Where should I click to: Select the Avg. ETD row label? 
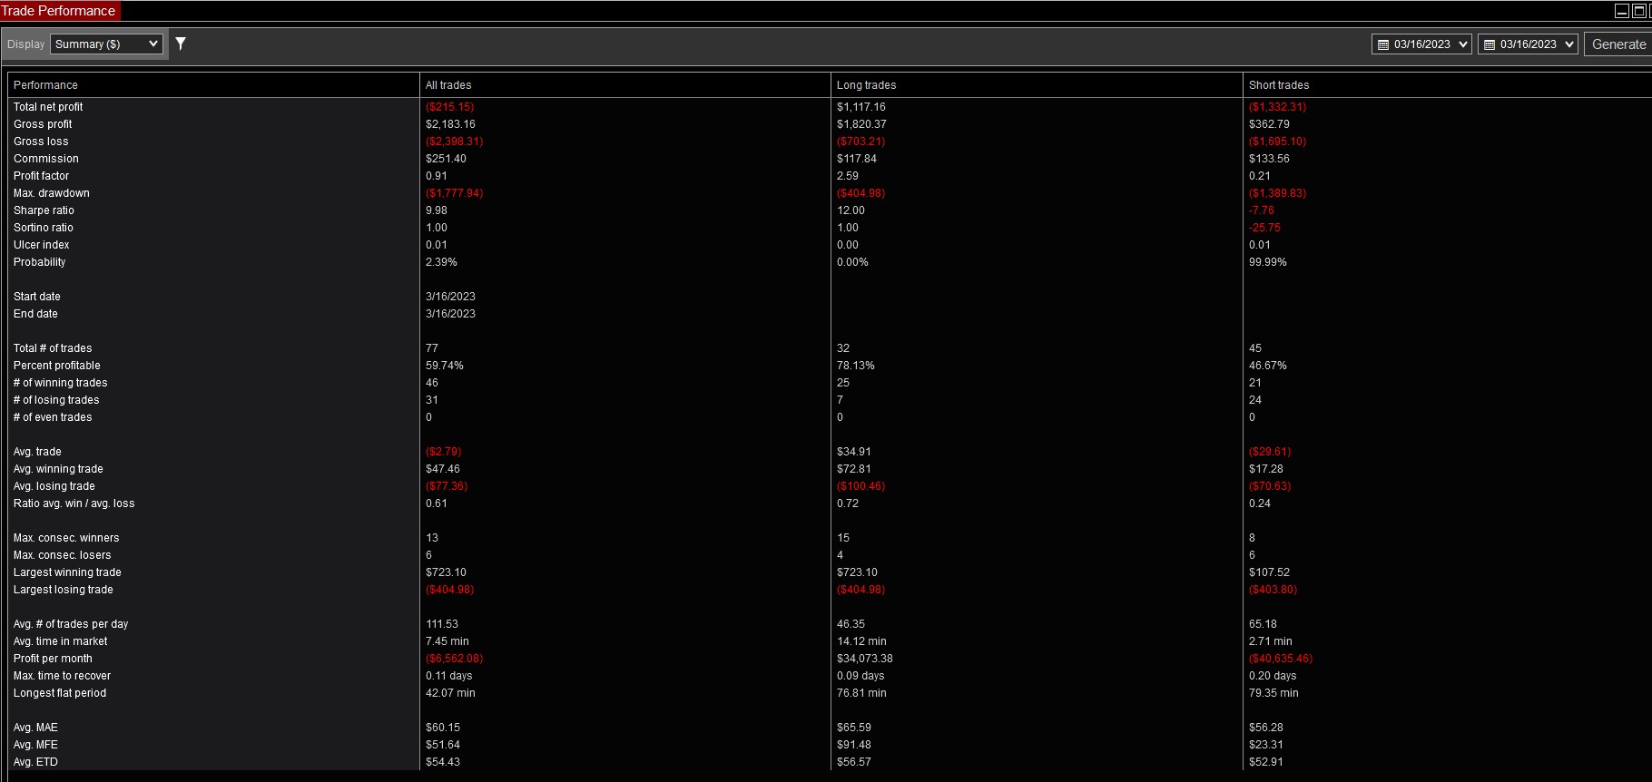pyautogui.click(x=35, y=762)
